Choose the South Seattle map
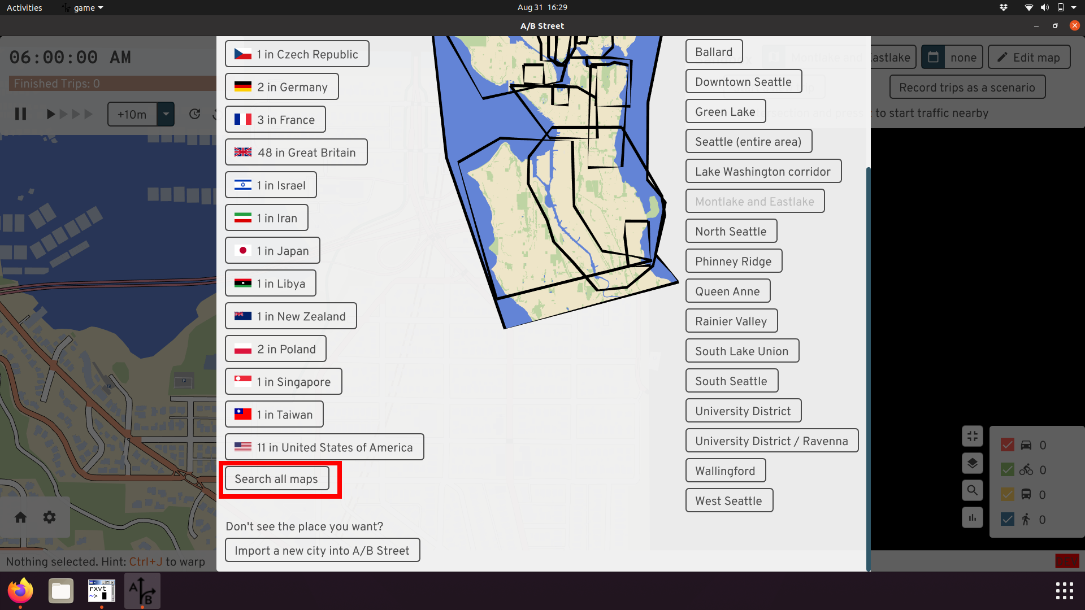Viewport: 1085px width, 610px height. 731,381
